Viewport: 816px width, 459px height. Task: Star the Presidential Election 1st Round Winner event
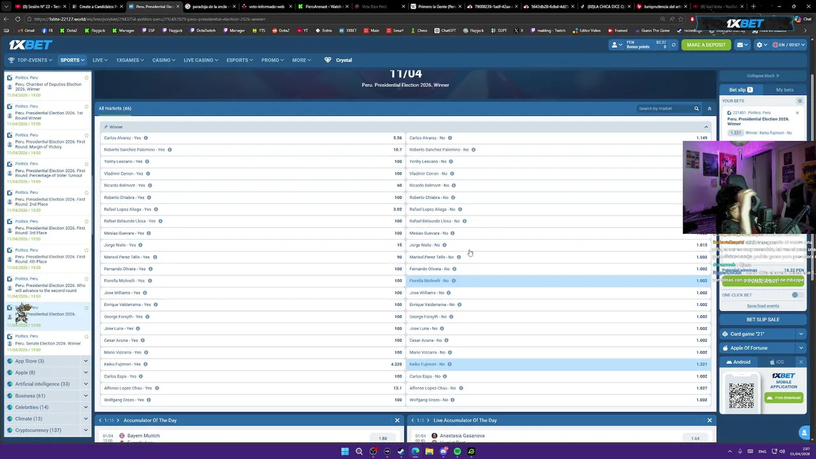(87, 106)
